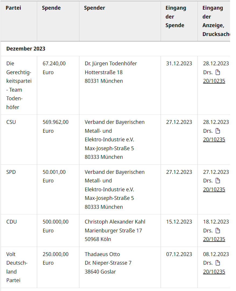Open Drs. 20/10235 link in CSU row
236x291 pixels.
(x=214, y=139)
